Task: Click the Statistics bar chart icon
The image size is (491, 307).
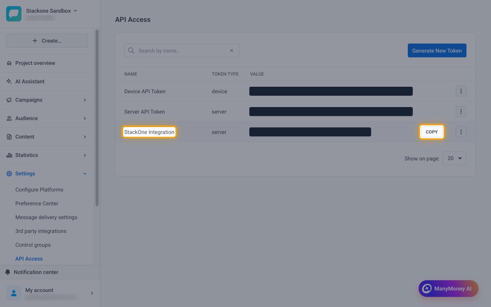Action: pyautogui.click(x=9, y=155)
